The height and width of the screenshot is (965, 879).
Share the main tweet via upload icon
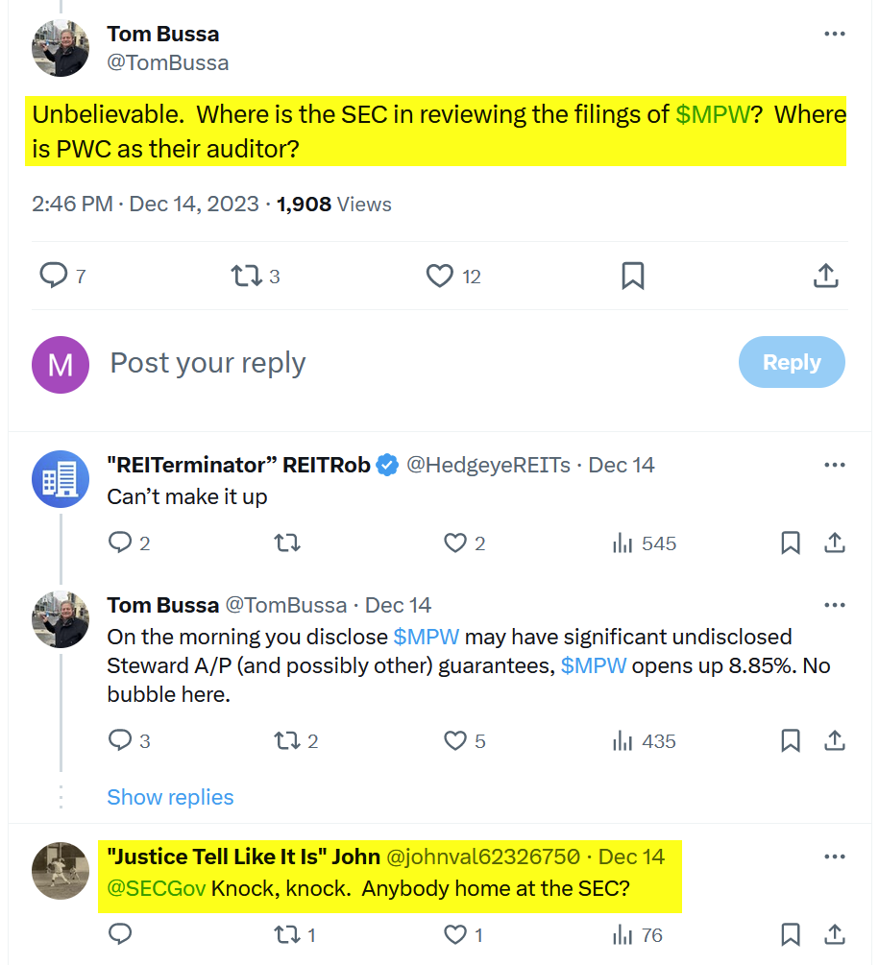click(825, 277)
